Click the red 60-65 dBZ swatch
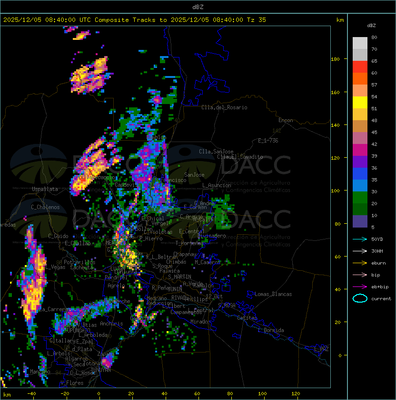396x400 pixels. (x=360, y=67)
